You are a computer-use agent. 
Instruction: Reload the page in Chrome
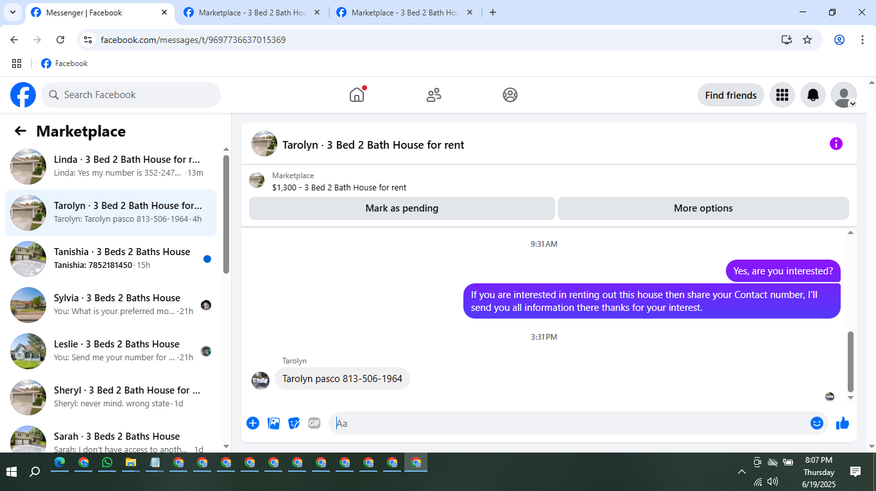(x=60, y=40)
